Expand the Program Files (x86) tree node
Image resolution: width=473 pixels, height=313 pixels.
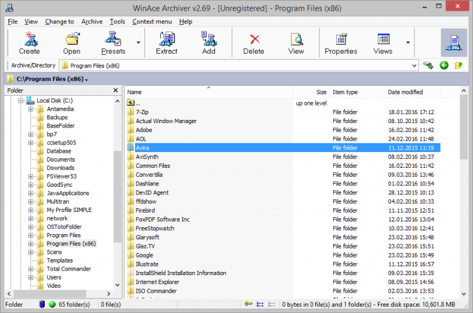(x=31, y=244)
